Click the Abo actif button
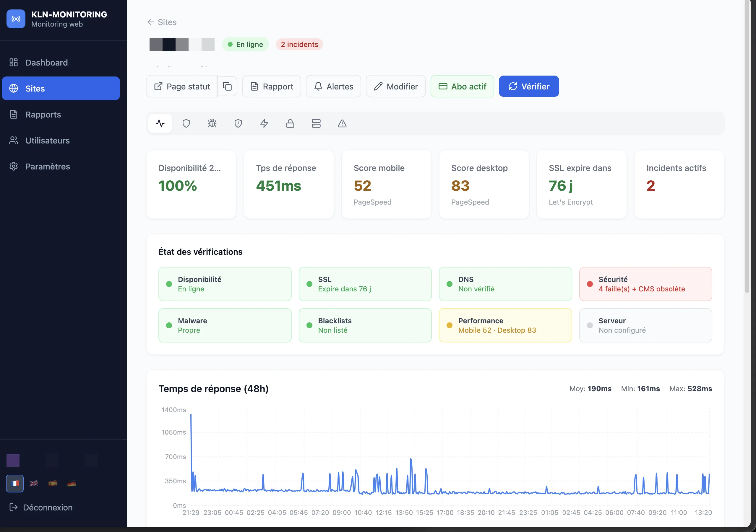Screen dimensions: 756x532 click(462, 87)
